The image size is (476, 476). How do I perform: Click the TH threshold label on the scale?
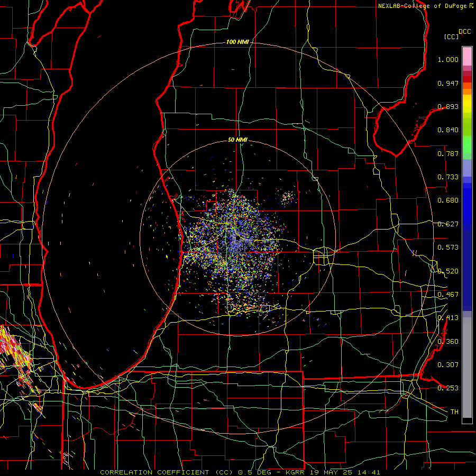pyautogui.click(x=454, y=412)
